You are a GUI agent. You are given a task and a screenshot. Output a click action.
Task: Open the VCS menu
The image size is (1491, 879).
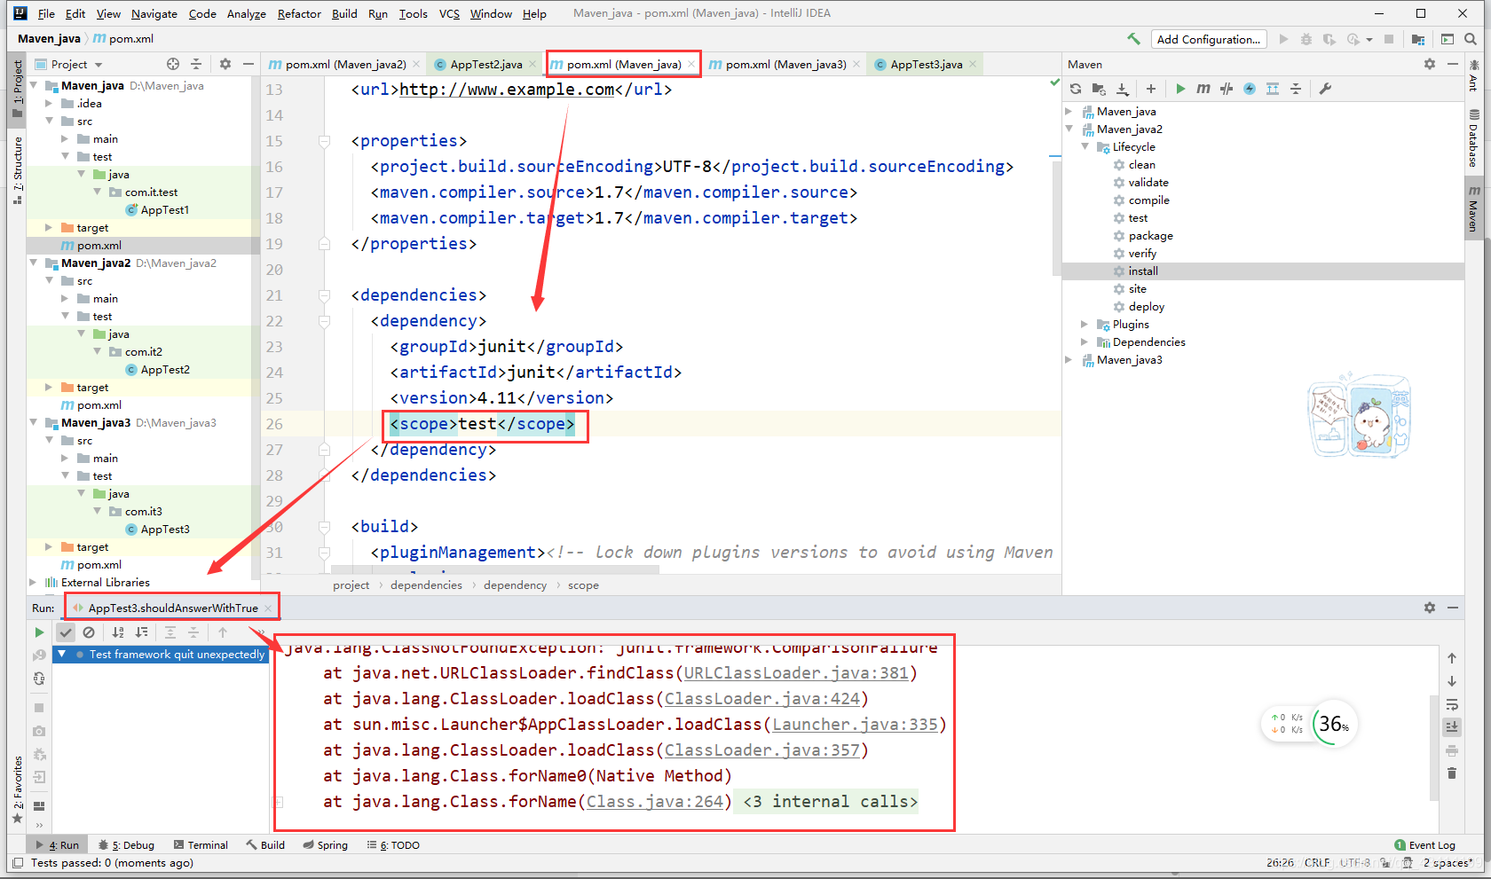tap(449, 13)
